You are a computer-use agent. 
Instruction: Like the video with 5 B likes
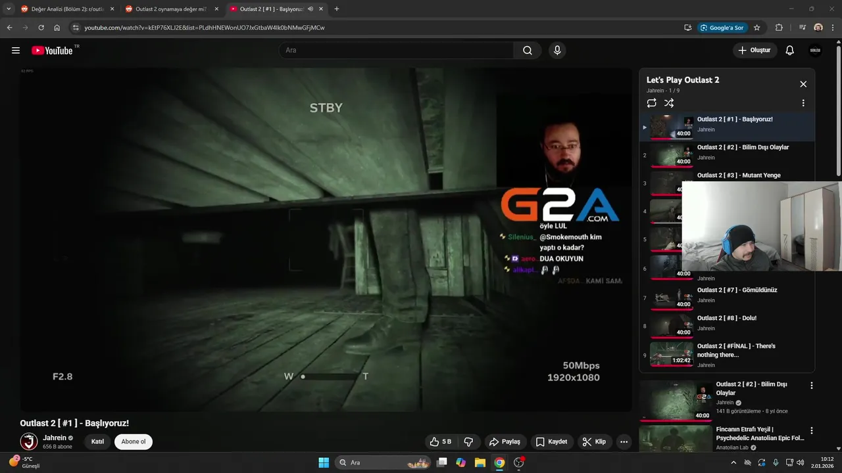click(x=441, y=441)
